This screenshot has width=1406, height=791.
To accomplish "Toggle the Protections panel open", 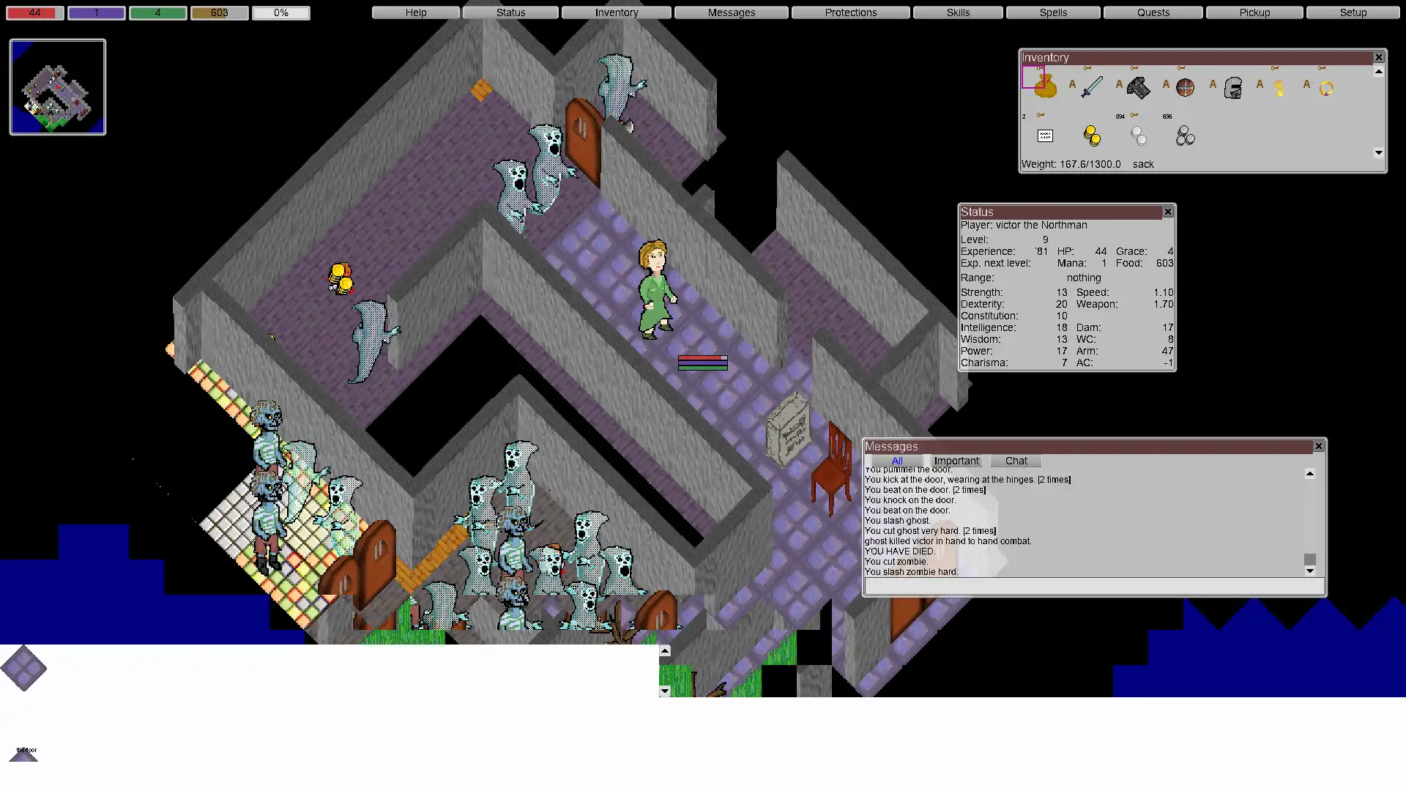I will 849,12.
